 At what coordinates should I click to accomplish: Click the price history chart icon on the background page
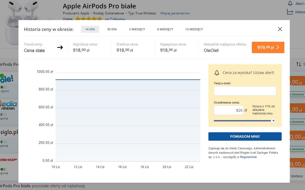point(290,12)
